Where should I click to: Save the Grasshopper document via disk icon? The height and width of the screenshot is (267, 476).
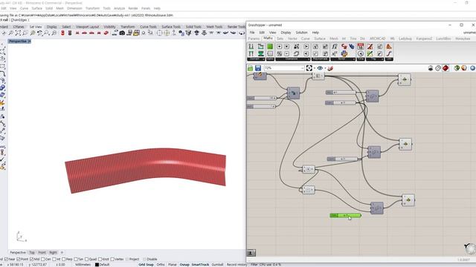click(x=258, y=68)
